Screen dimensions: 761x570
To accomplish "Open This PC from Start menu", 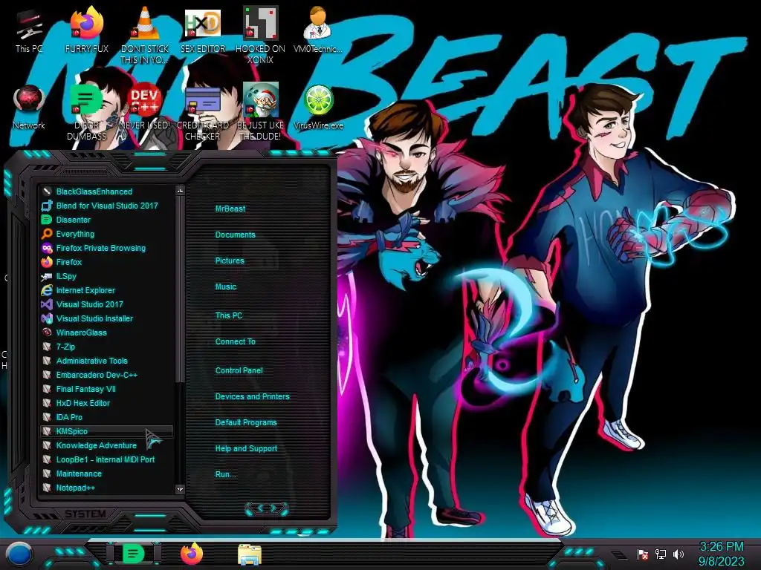I will (229, 315).
